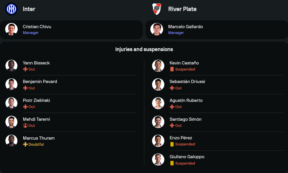
Task: Click the River Plate club crest
Action: [x=157, y=9]
